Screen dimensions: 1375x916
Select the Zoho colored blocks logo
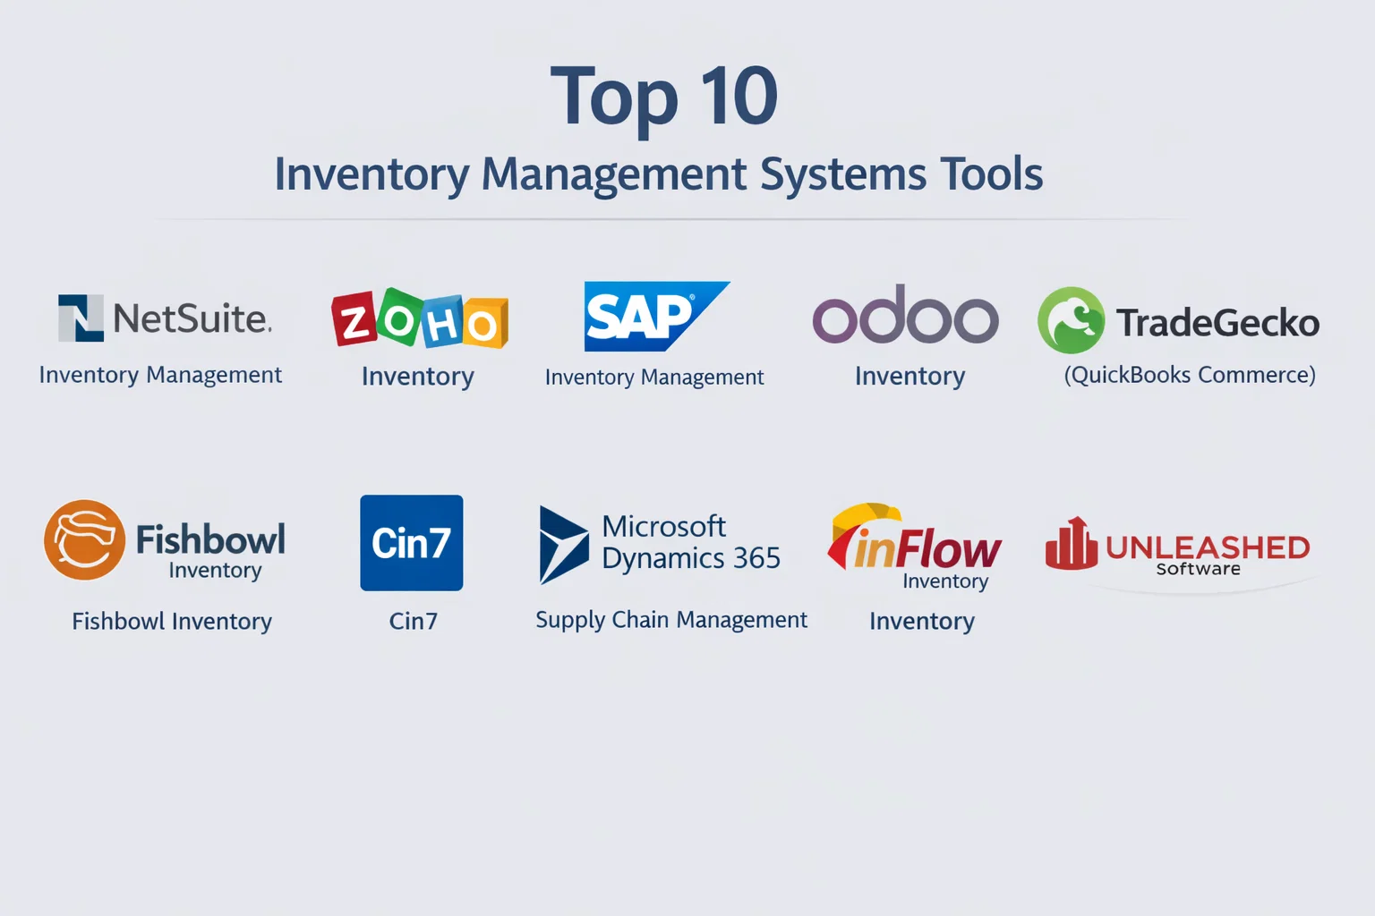pos(419,319)
